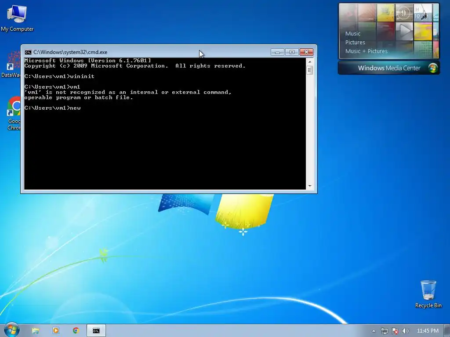Close the cmd.exe window
This screenshot has height=337, width=450.
tap(306, 52)
